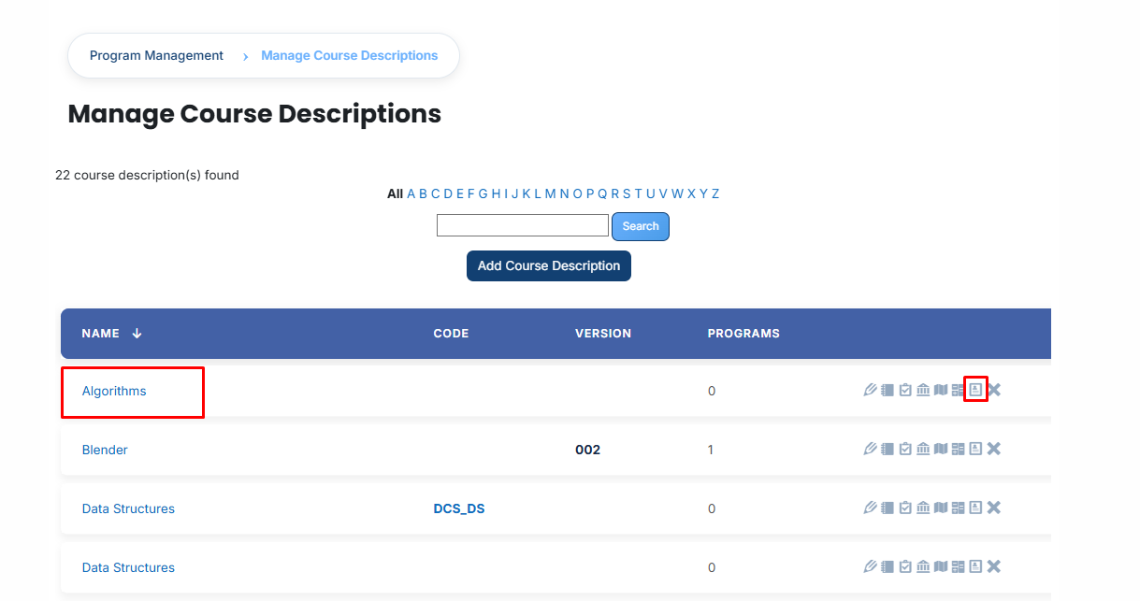Image resolution: width=1140 pixels, height=601 pixels.
Task: Focus the course search text box
Action: pos(523,225)
